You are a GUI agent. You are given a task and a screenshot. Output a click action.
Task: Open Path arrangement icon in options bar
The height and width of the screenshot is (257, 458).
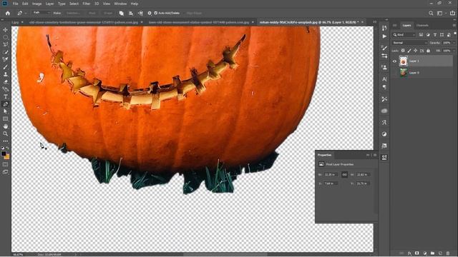click(140, 13)
